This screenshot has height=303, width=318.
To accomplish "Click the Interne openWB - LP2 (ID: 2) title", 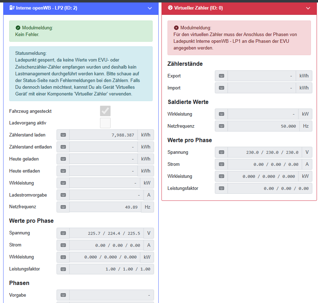I will (46, 8).
